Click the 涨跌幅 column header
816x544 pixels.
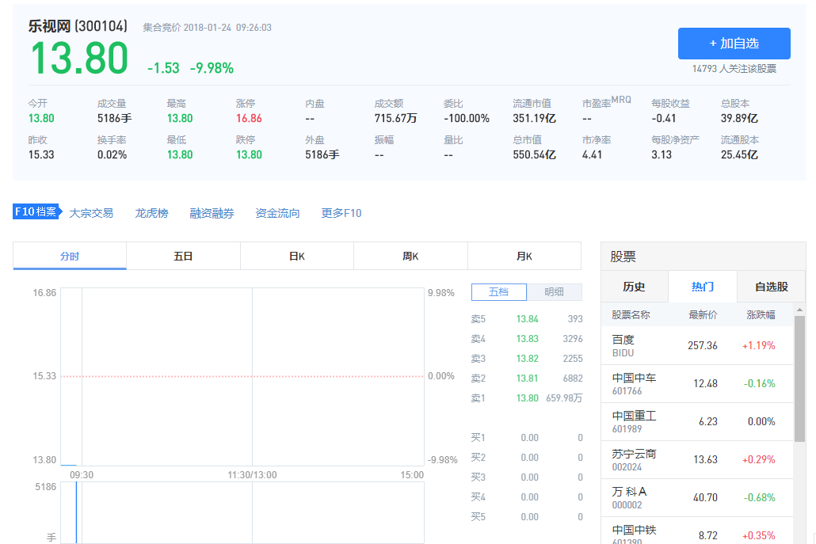click(x=761, y=314)
